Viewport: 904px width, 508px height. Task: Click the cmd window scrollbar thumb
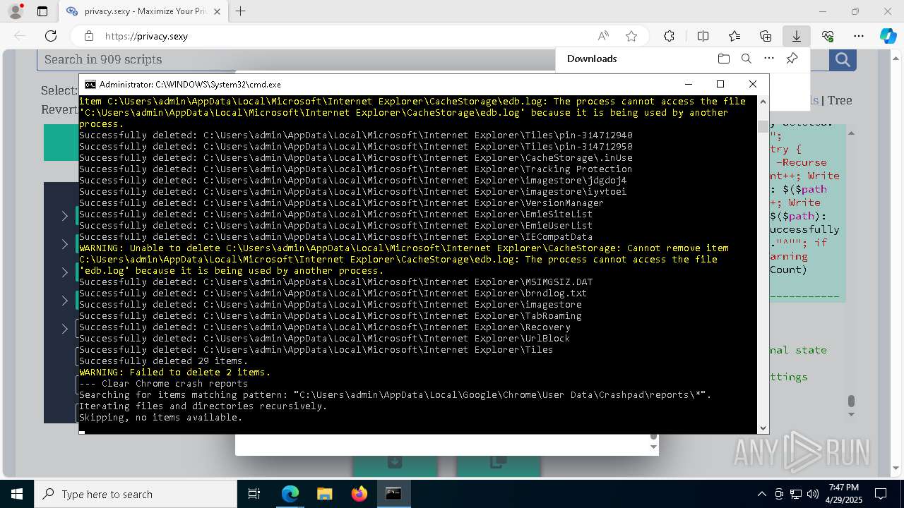point(763,126)
